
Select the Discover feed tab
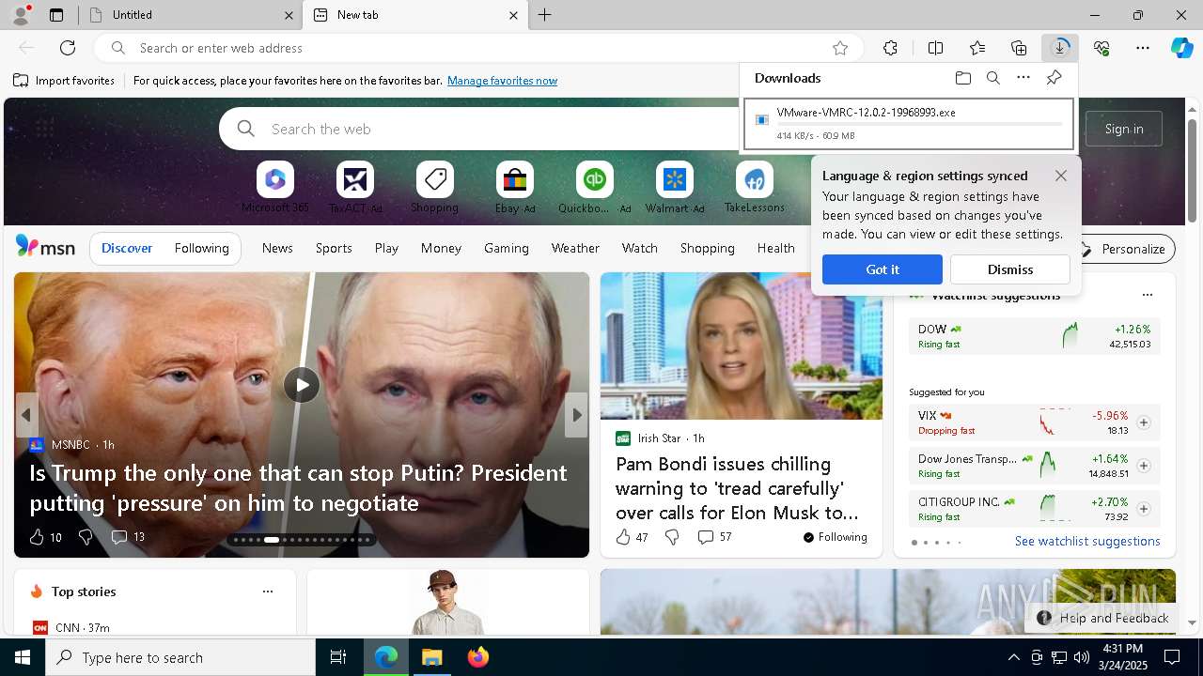coord(127,248)
